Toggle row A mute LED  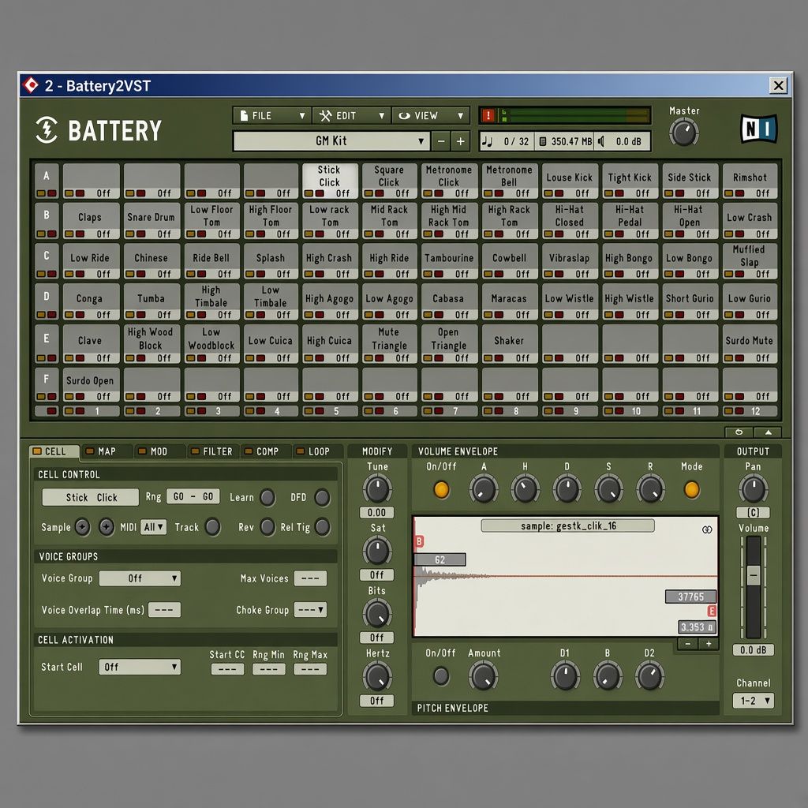51,193
